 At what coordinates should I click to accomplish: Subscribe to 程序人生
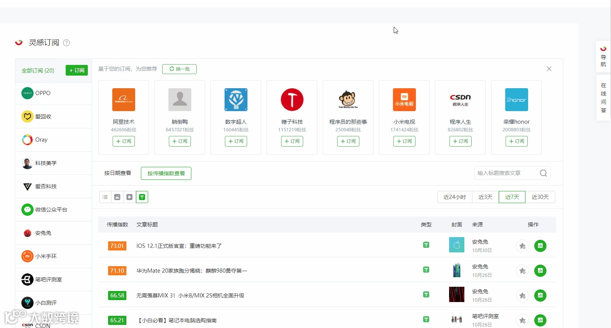(461, 141)
